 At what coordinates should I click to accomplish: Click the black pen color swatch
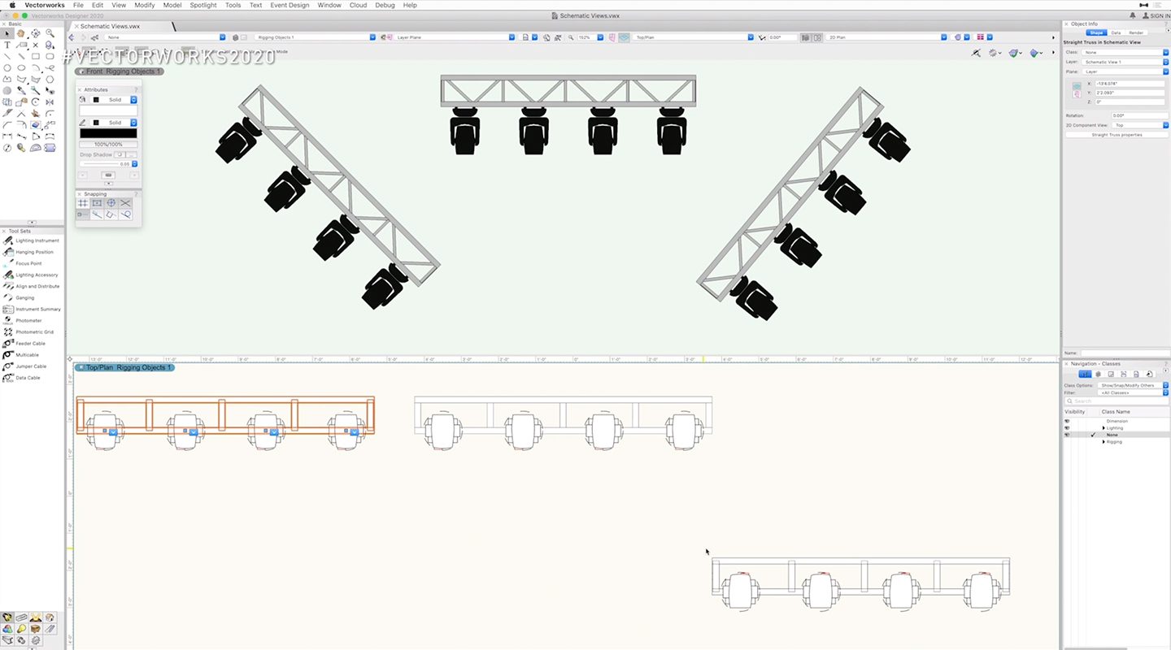108,133
